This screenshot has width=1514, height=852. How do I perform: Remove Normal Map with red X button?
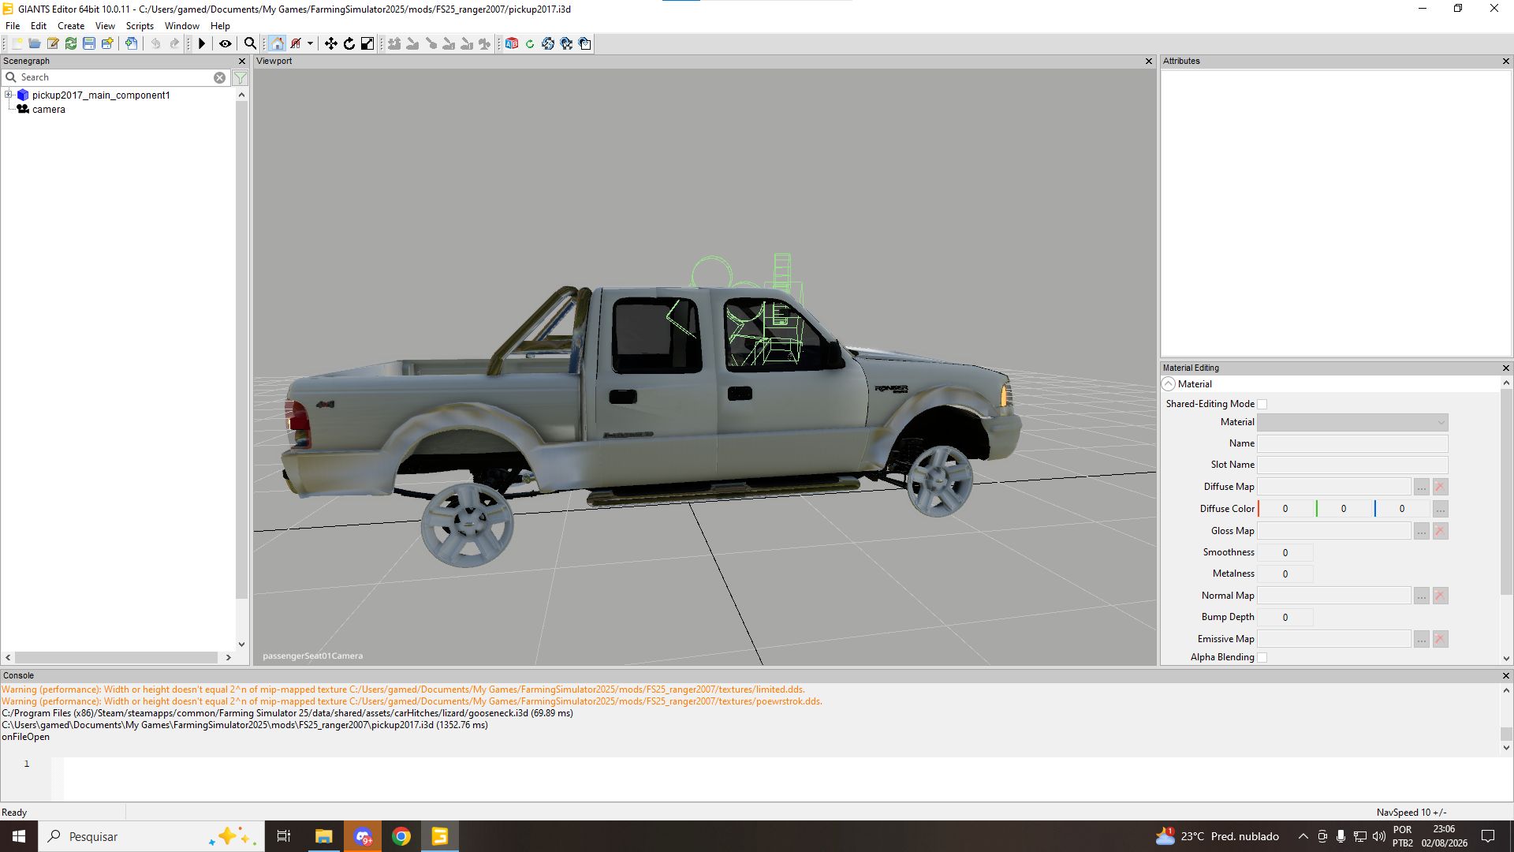pyautogui.click(x=1440, y=596)
